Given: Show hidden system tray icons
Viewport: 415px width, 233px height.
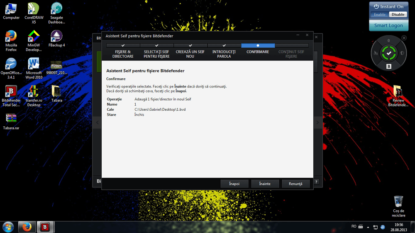Looking at the screenshot, I should (x=368, y=227).
